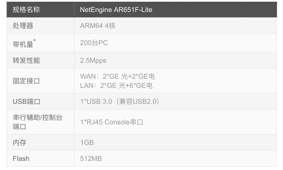Click the asterisk footnote mark beside 带机量
This screenshot has height=170, width=283.
point(35,41)
